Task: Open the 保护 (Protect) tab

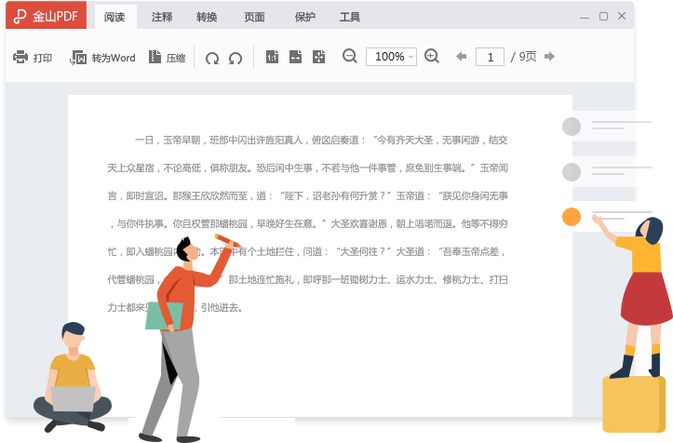Action: click(x=304, y=17)
